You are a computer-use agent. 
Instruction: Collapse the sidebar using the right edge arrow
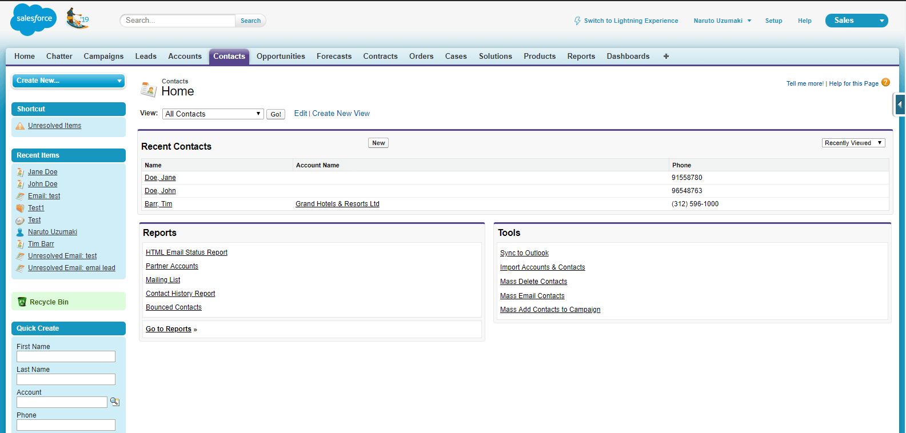900,105
